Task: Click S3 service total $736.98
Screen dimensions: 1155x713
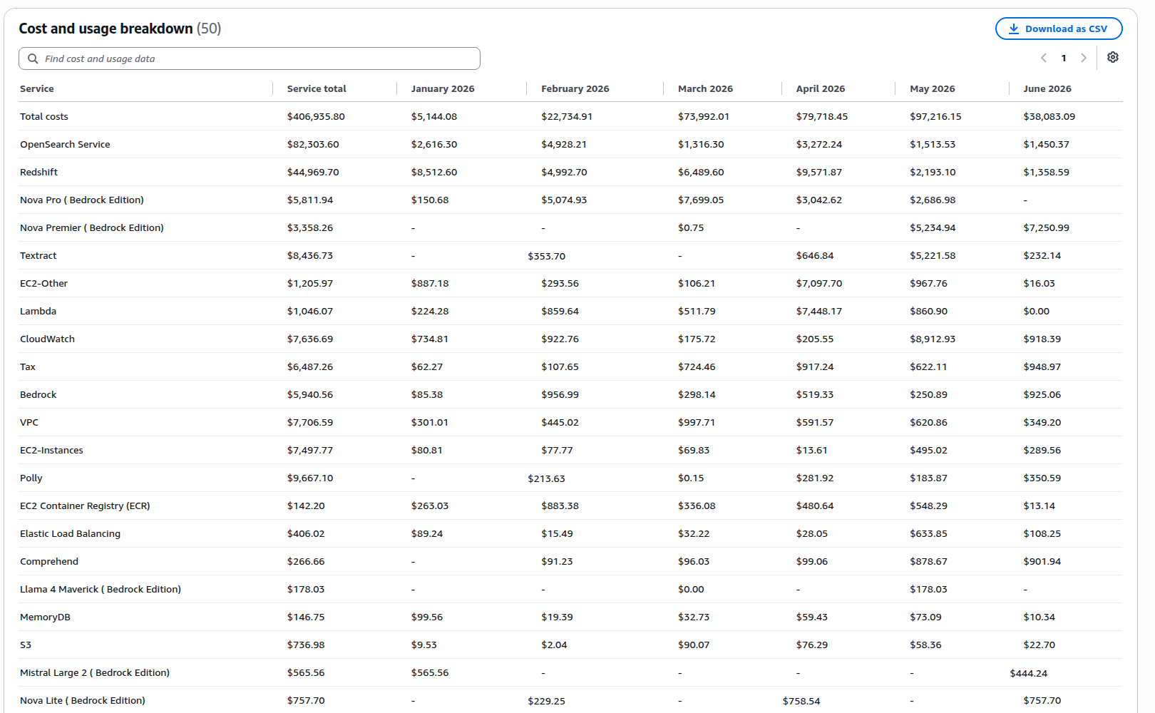Action: click(306, 645)
